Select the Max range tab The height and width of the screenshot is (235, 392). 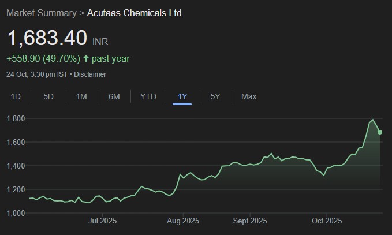[249, 96]
